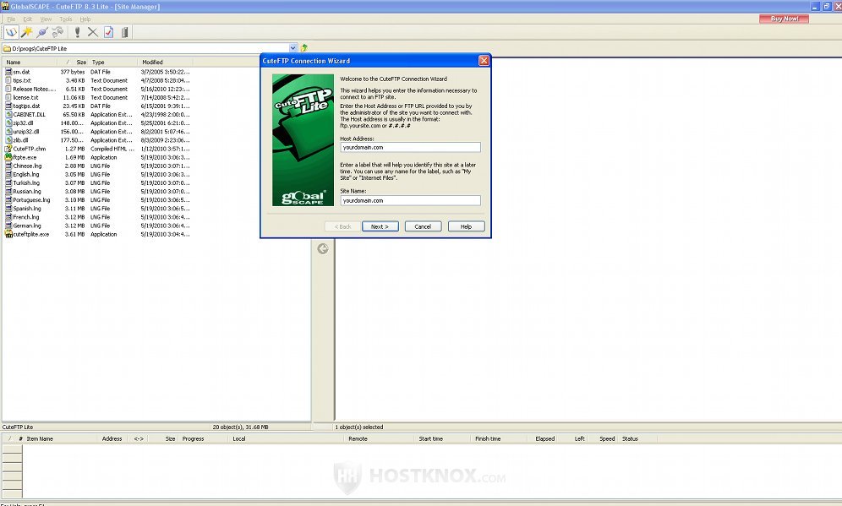Image resolution: width=842 pixels, height=506 pixels.
Task: Select the Portuguese.lng file name
Action: point(31,200)
